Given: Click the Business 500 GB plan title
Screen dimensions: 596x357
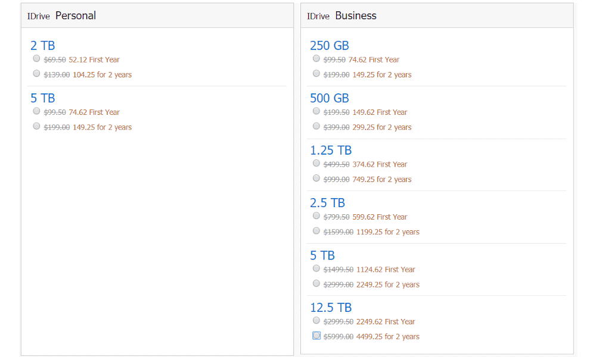Looking at the screenshot, I should [x=330, y=98].
